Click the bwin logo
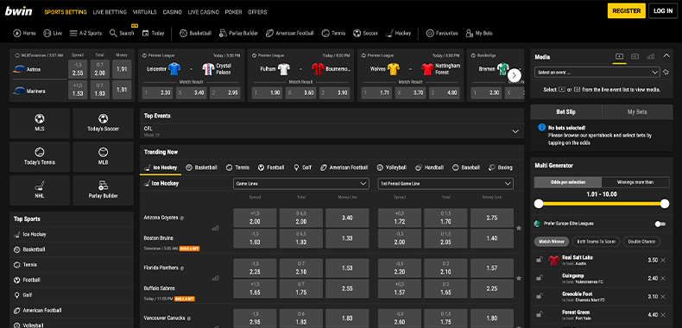This screenshot has height=328, width=682. pos(19,11)
